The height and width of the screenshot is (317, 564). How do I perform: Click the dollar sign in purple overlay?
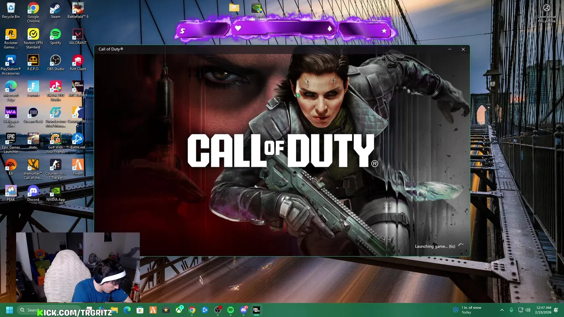point(182,31)
